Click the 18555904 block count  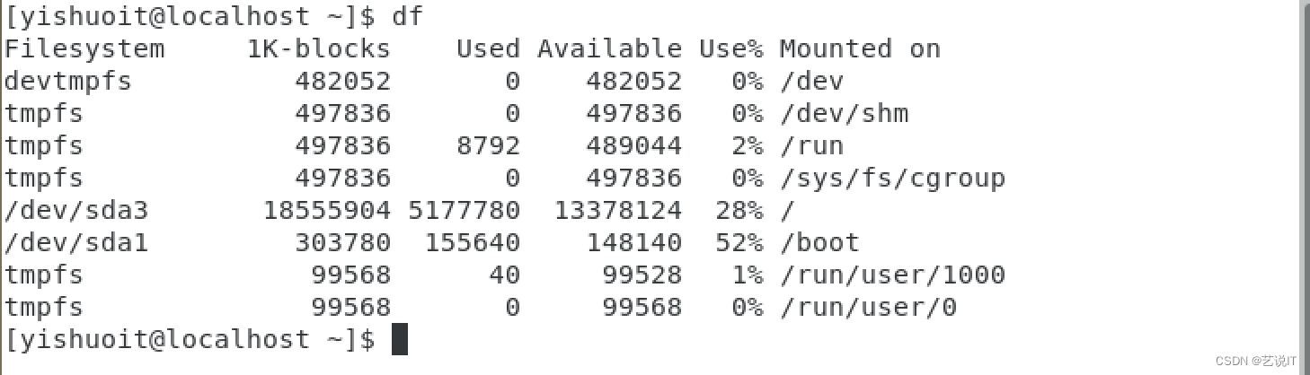click(327, 210)
